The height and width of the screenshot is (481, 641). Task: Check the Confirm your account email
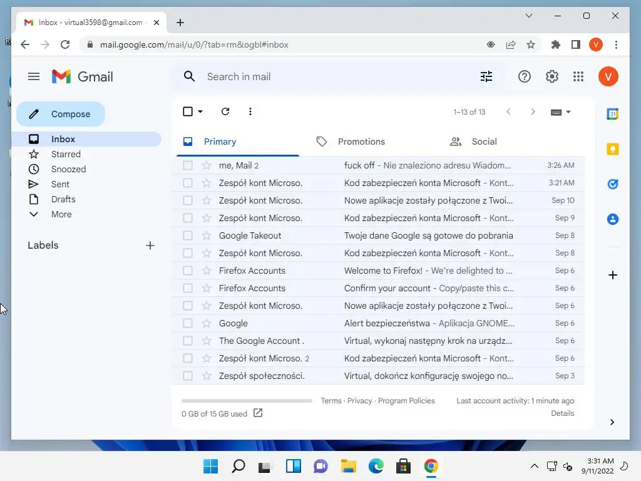[x=188, y=288]
